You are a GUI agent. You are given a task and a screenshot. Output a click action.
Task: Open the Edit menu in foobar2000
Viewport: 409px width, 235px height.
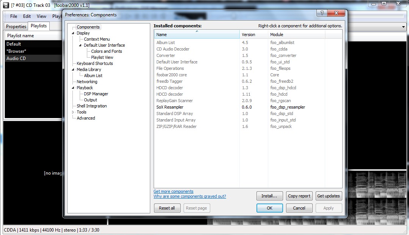[27, 16]
